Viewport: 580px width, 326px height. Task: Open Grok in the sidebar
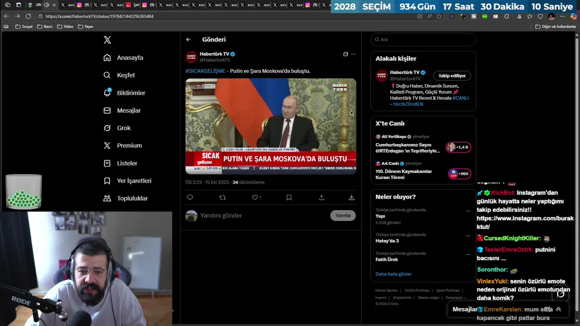[117, 128]
